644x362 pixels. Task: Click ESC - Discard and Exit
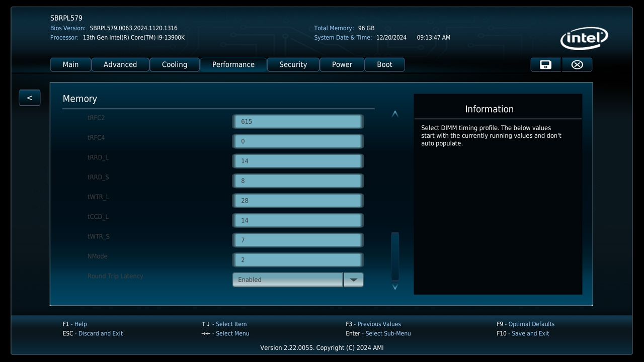point(93,334)
